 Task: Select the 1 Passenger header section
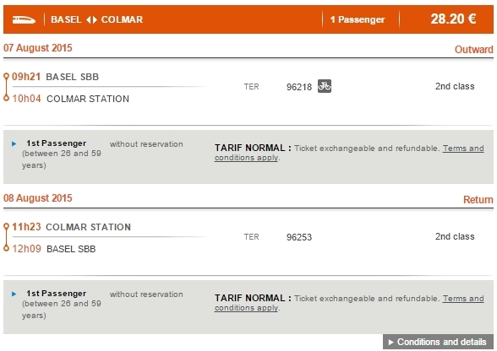(358, 19)
